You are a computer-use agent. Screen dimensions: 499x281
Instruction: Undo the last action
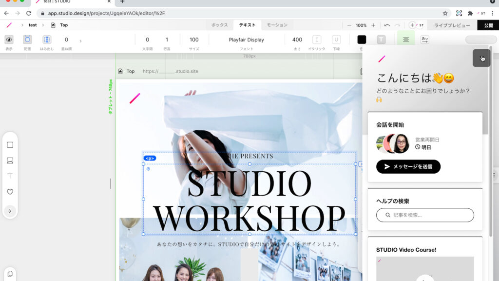tap(387, 25)
